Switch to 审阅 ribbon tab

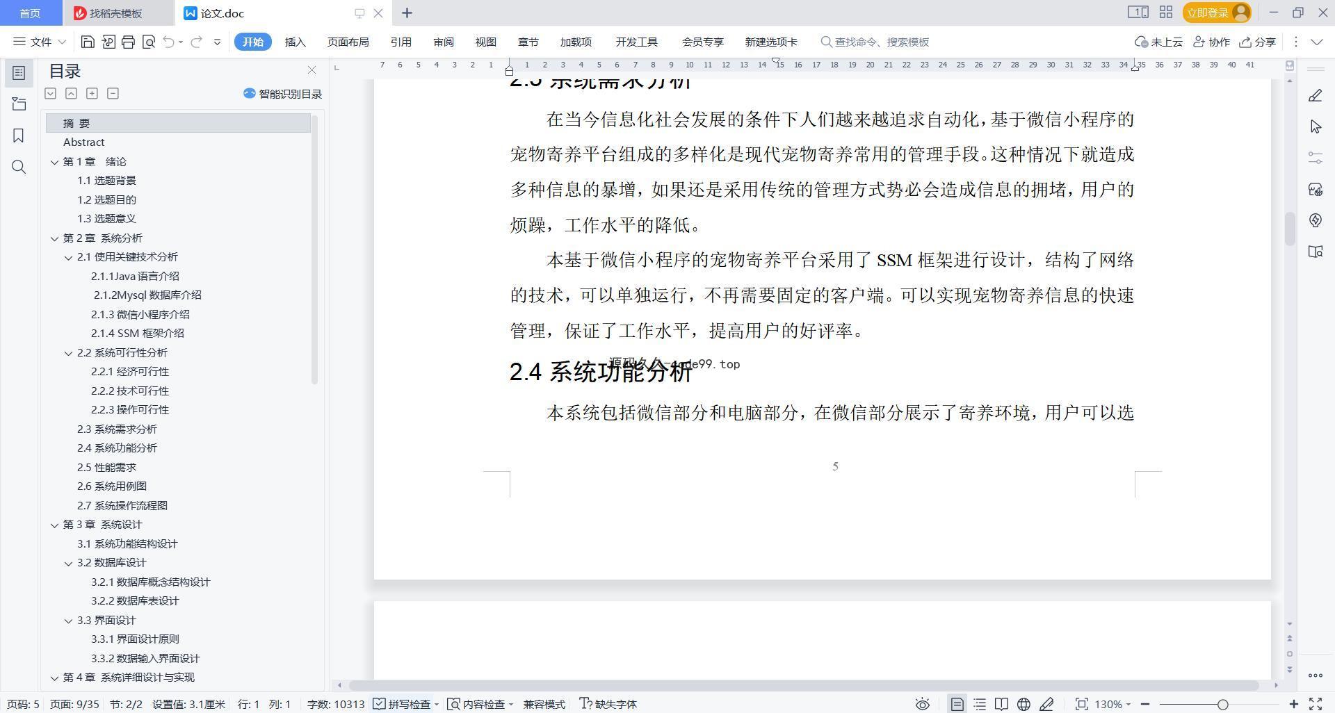click(444, 42)
